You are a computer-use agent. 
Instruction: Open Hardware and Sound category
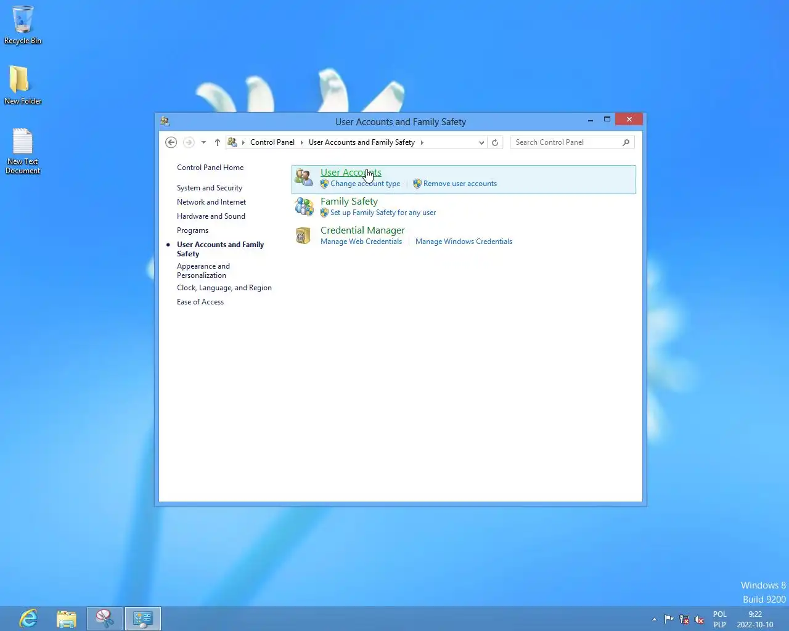(x=211, y=216)
